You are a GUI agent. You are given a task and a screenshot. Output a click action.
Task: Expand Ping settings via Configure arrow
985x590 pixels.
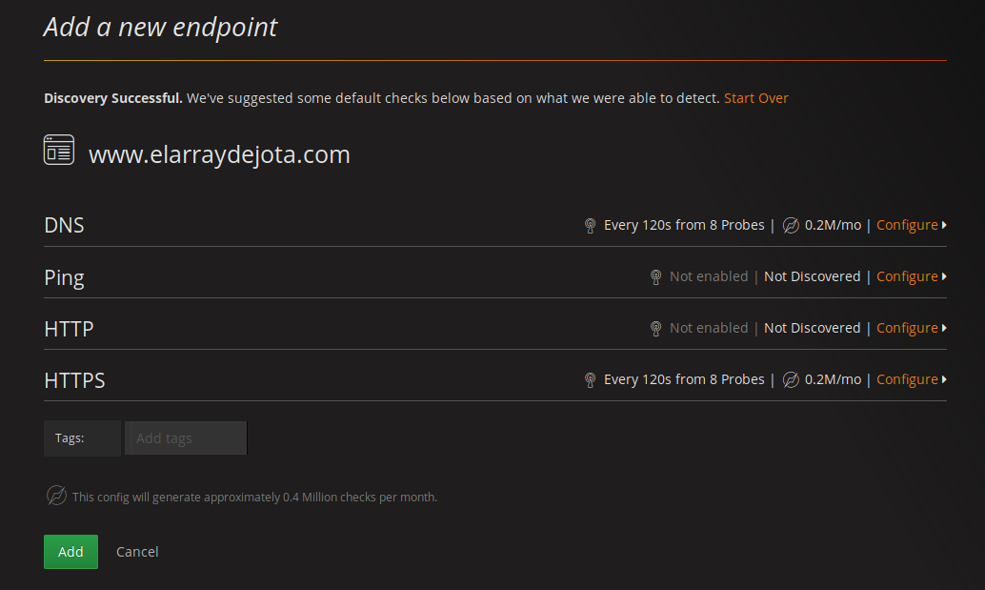pos(944,276)
